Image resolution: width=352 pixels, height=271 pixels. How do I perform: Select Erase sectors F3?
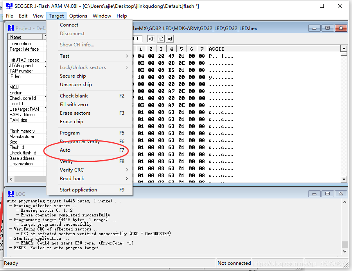[89, 113]
